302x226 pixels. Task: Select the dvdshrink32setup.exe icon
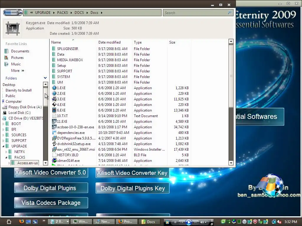click(54, 144)
